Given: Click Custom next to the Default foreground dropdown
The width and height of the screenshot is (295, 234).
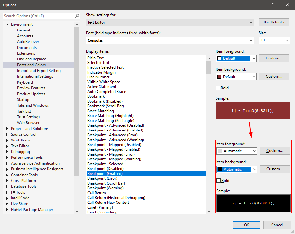Looking at the screenshot, I should tap(274, 58).
